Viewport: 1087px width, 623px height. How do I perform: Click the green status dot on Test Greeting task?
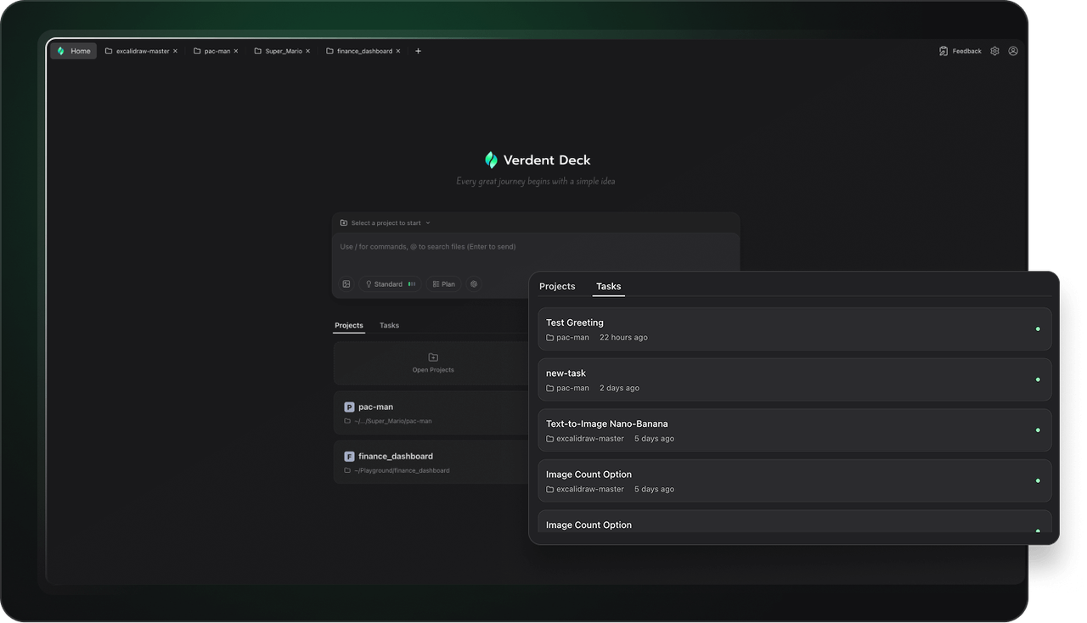pos(1038,328)
